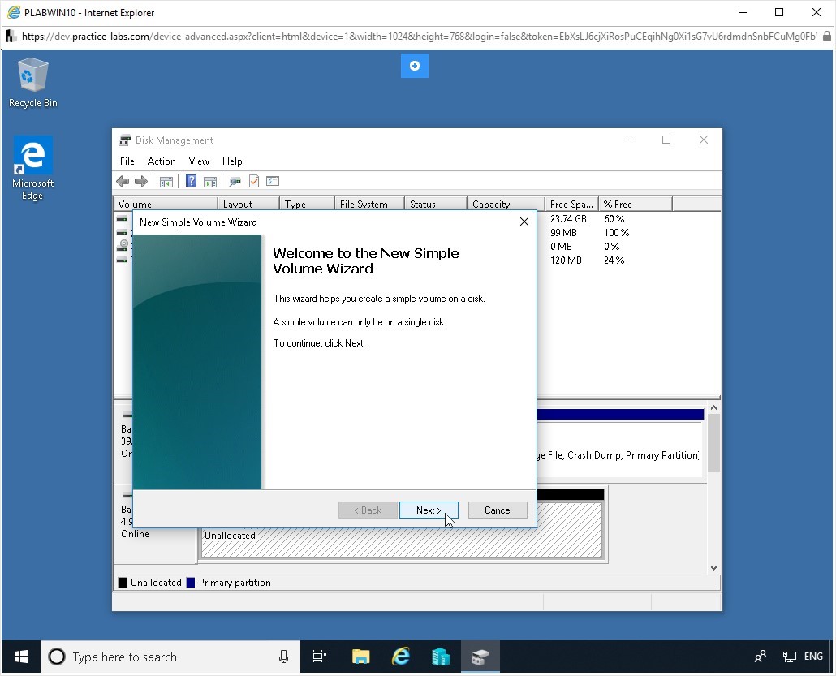Viewport: 836px width, 676px height.
Task: Open the People icon in system tray
Action: point(761,657)
